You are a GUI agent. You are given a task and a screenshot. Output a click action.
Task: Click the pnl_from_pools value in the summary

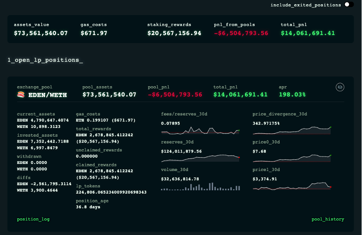pos(241,33)
